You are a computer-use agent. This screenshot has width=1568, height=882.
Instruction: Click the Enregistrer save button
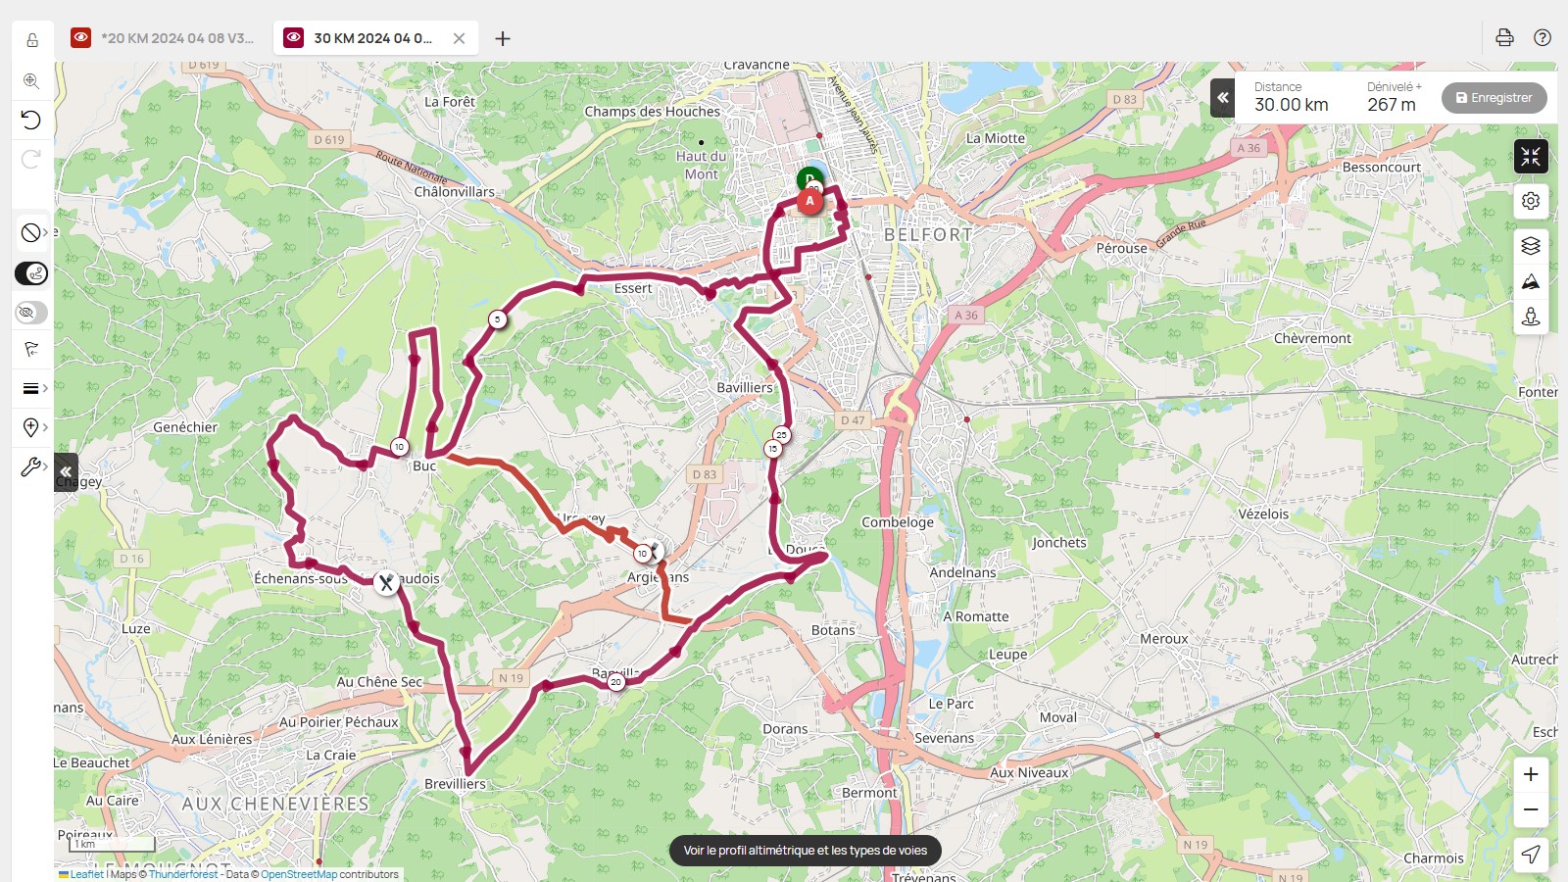tap(1494, 98)
